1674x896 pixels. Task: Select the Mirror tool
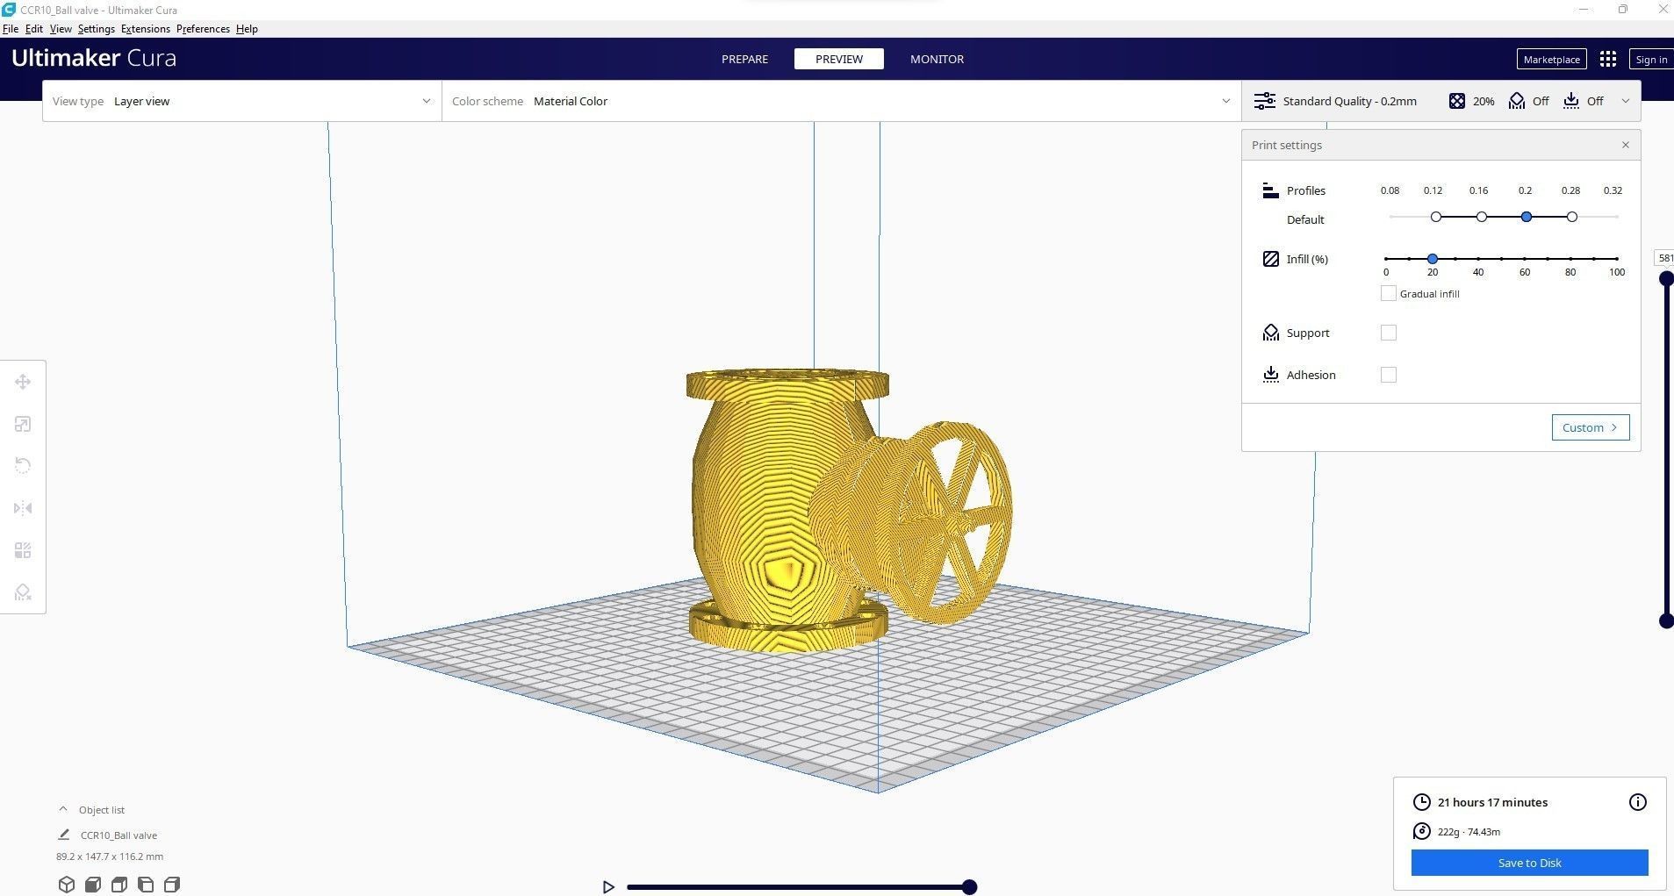tap(23, 507)
